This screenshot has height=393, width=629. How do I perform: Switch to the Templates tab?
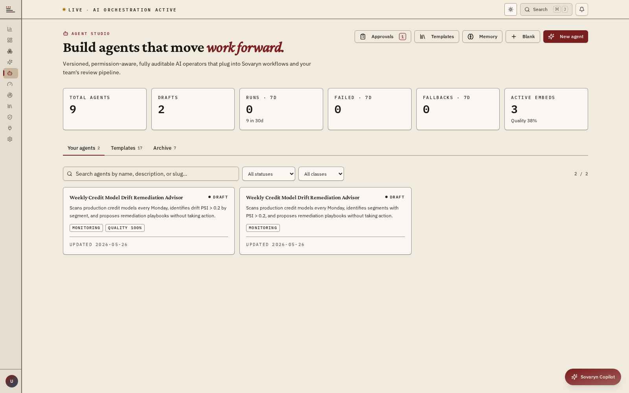(x=127, y=148)
